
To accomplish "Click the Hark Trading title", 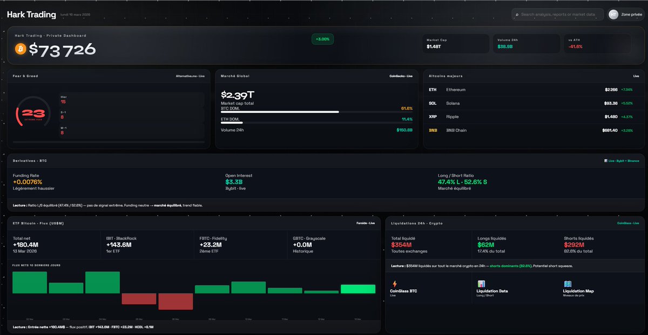I will point(31,15).
